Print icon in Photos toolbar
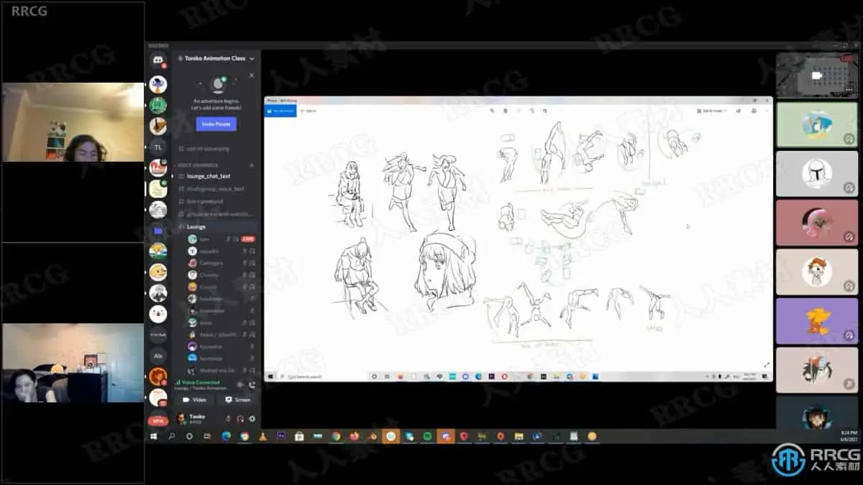The image size is (863, 485). [x=753, y=111]
